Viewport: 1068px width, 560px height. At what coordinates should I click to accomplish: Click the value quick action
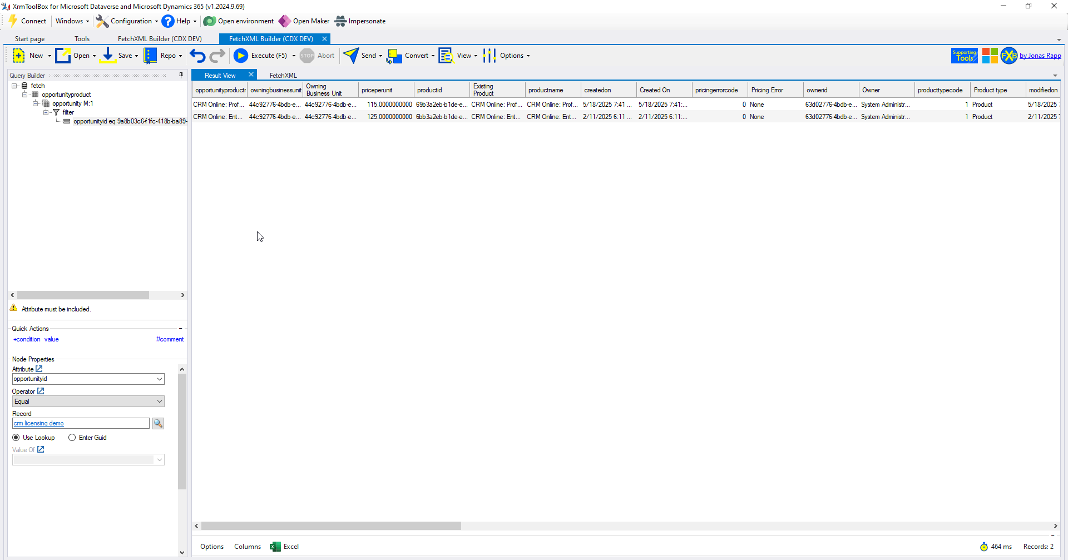point(52,339)
